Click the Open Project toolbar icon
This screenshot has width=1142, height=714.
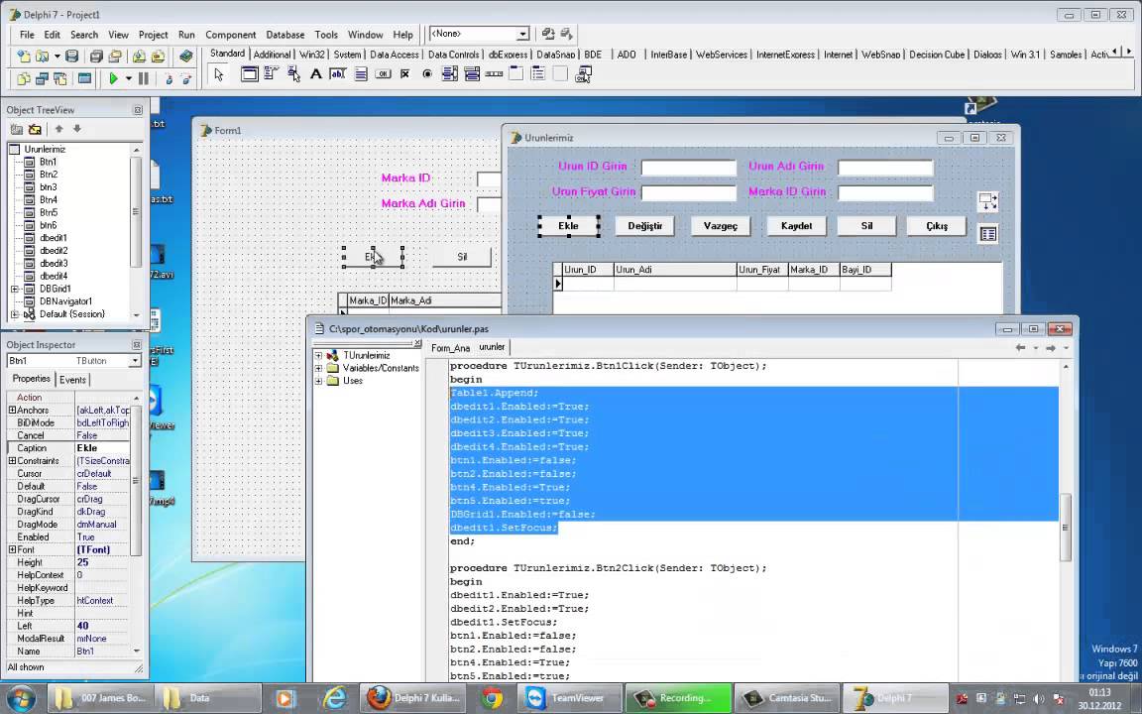115,57
